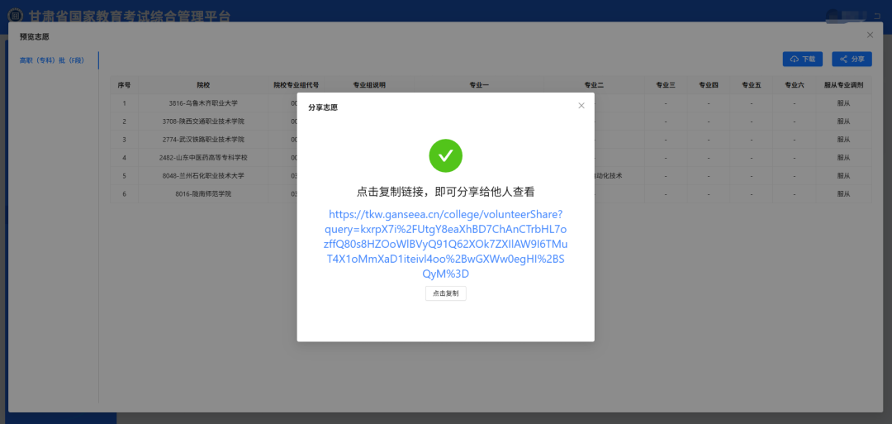Select the 8048-兰州石化职业技术大学 cell
Screen dimensions: 892x424
point(203,176)
